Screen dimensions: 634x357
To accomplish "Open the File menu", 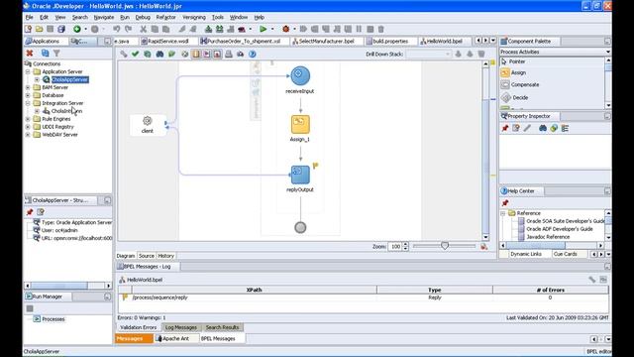I will 30,18.
